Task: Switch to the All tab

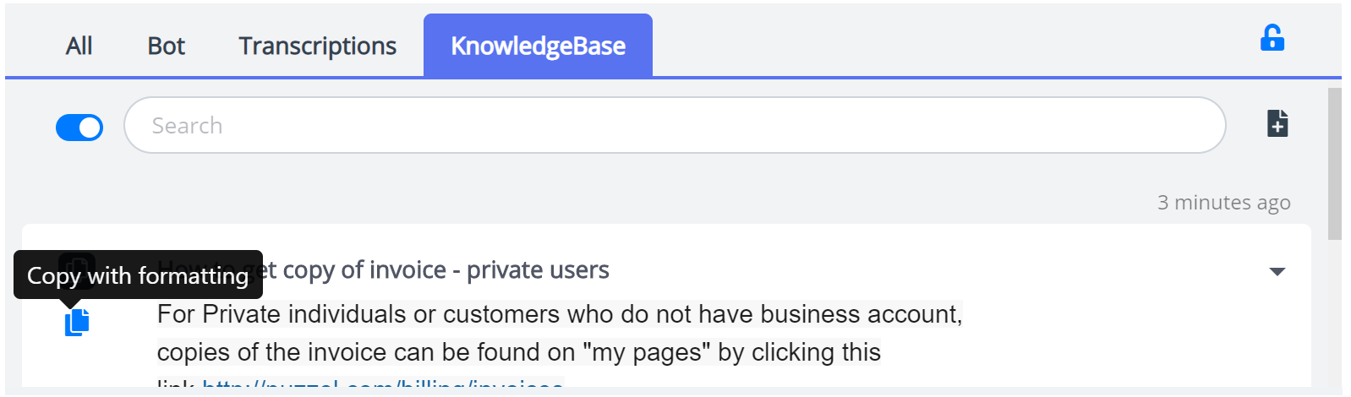Action: tap(79, 46)
